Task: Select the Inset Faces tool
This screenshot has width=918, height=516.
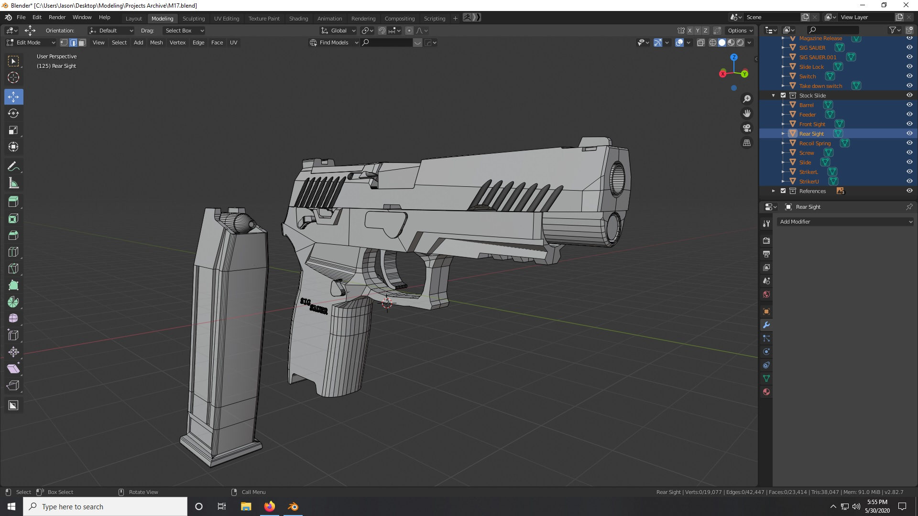Action: (13, 218)
